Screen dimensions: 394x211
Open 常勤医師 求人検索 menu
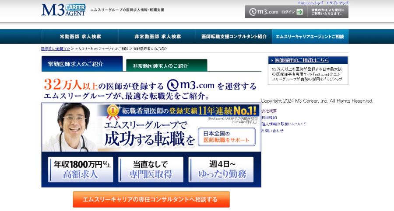point(80,37)
